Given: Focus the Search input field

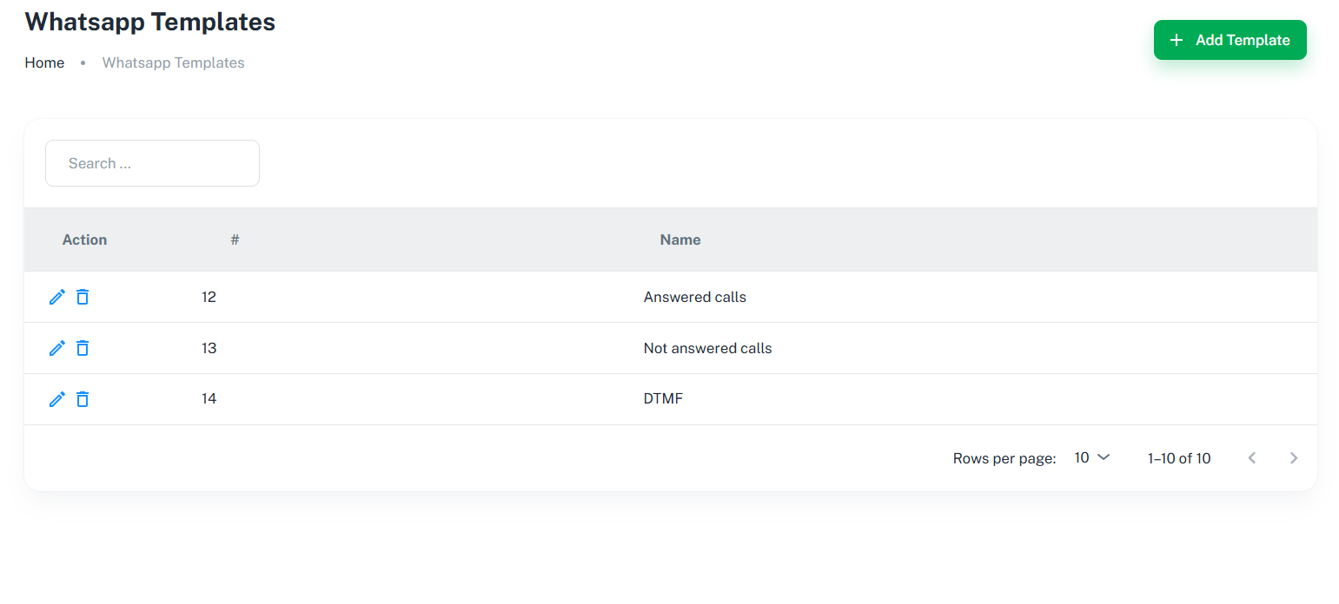Looking at the screenshot, I should (x=152, y=163).
